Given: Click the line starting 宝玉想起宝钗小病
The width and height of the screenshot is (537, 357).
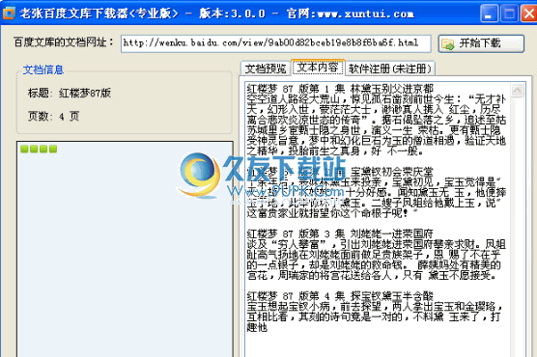Looking at the screenshot, I should click(375, 306).
